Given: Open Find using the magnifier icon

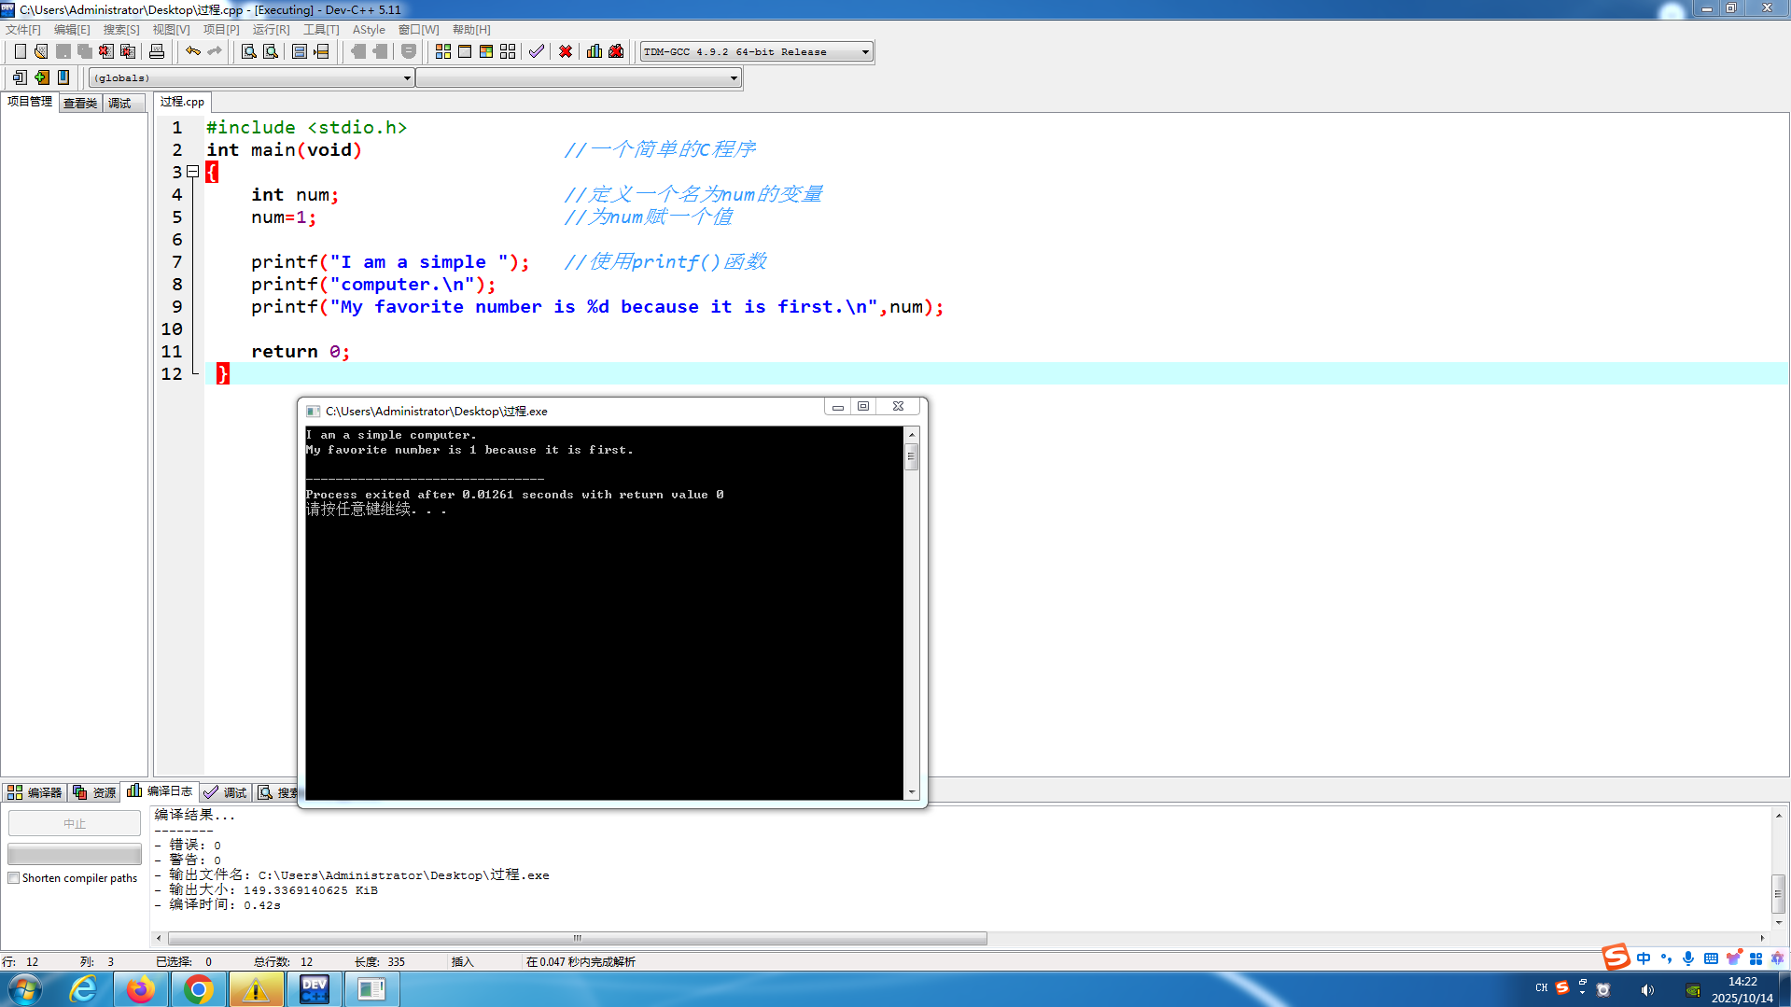Looking at the screenshot, I should pos(249,51).
